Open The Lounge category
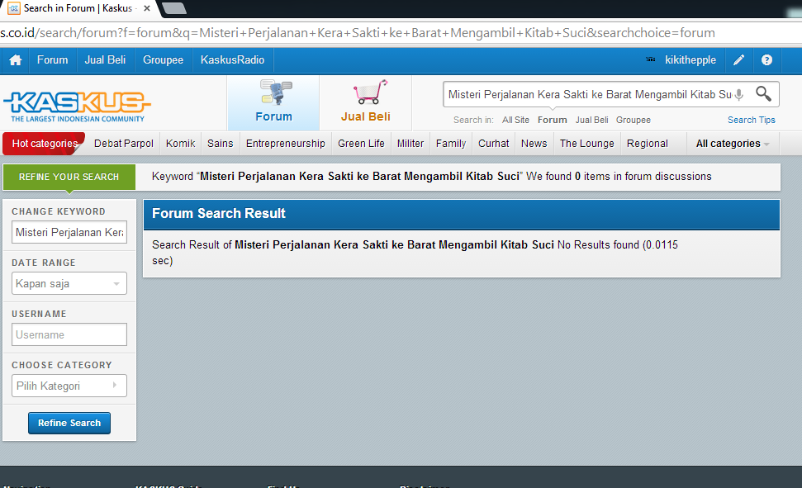 point(586,143)
